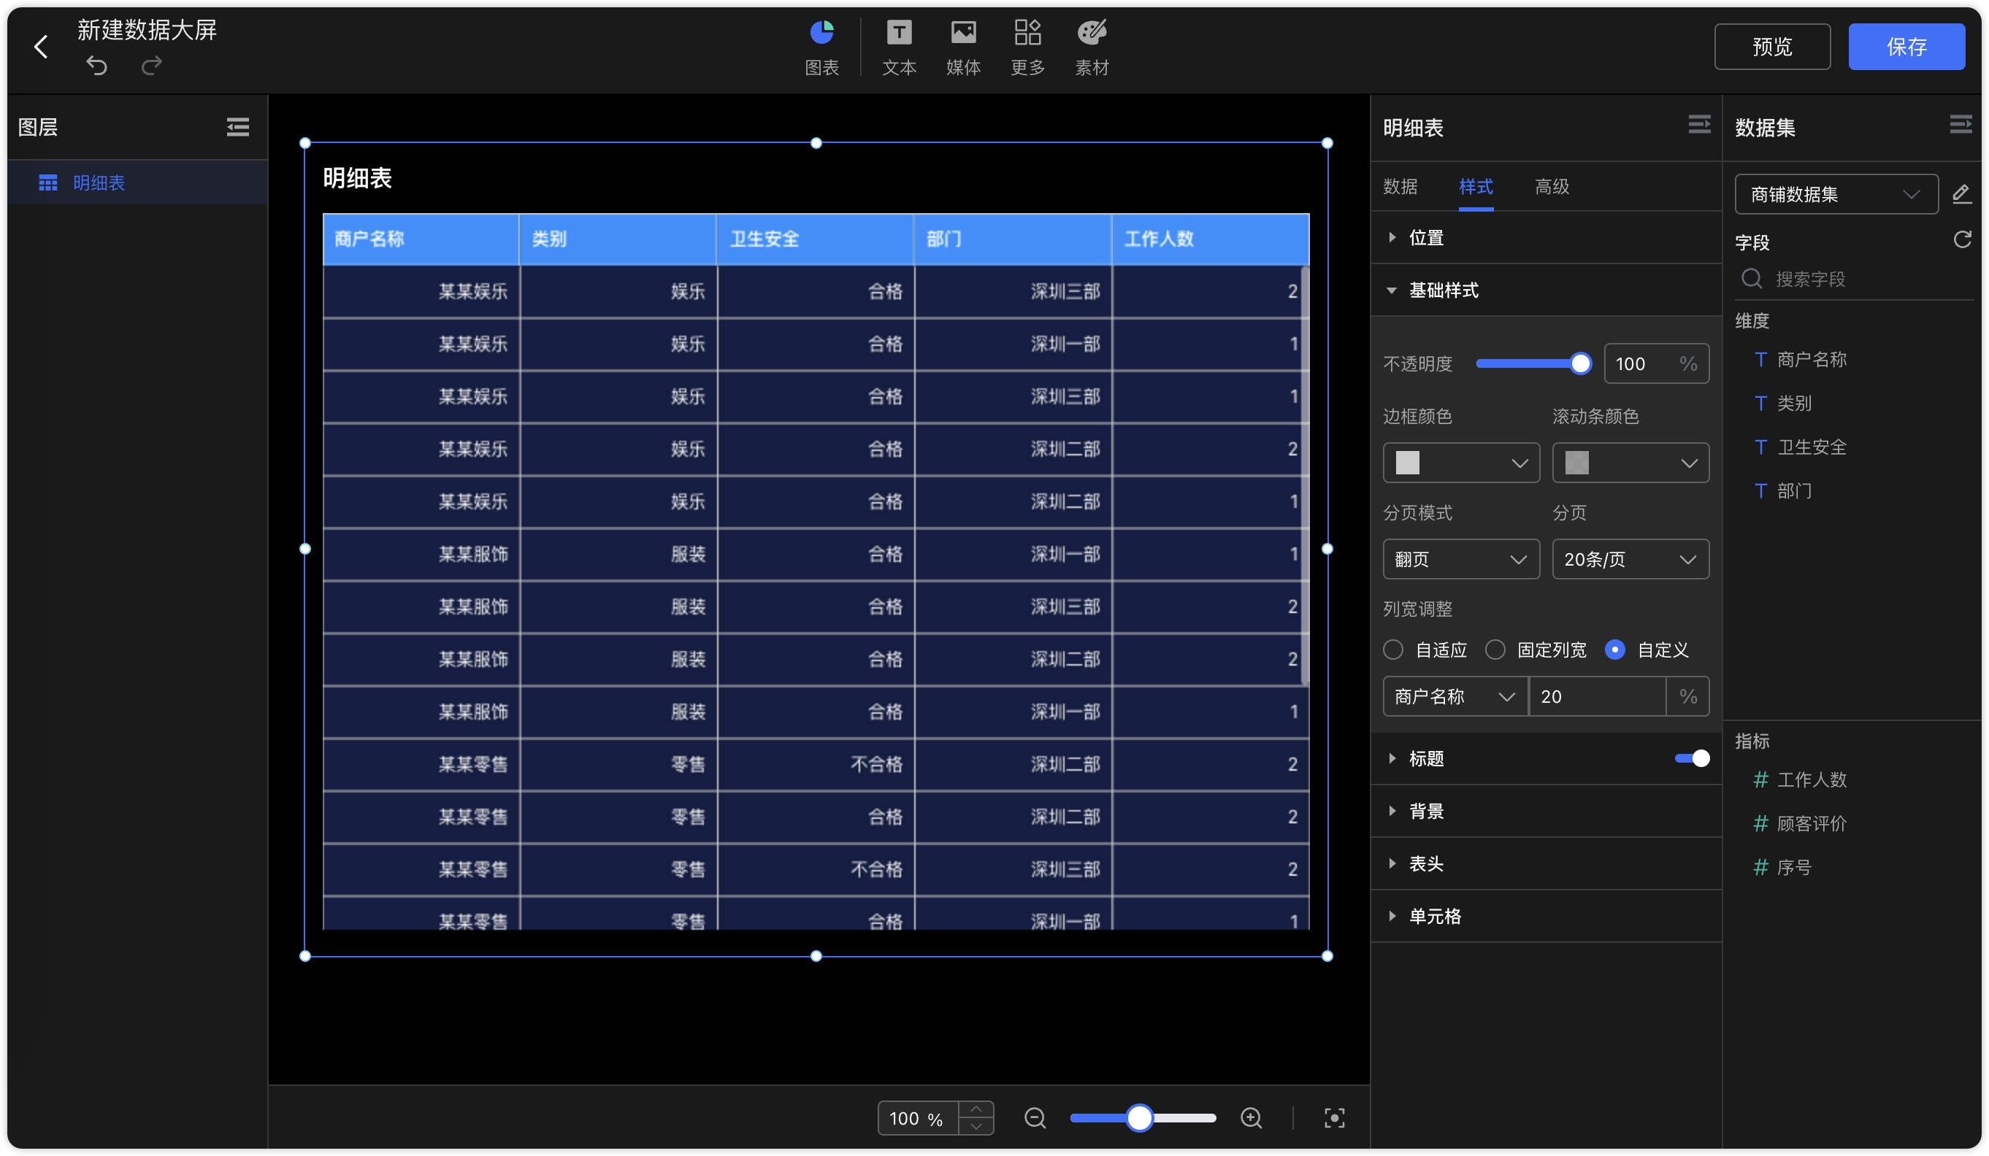Click the # icon beside 序号

[x=1760, y=867]
